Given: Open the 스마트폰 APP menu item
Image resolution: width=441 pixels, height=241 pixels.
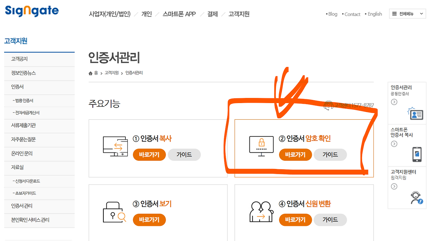Looking at the screenshot, I should [x=179, y=14].
